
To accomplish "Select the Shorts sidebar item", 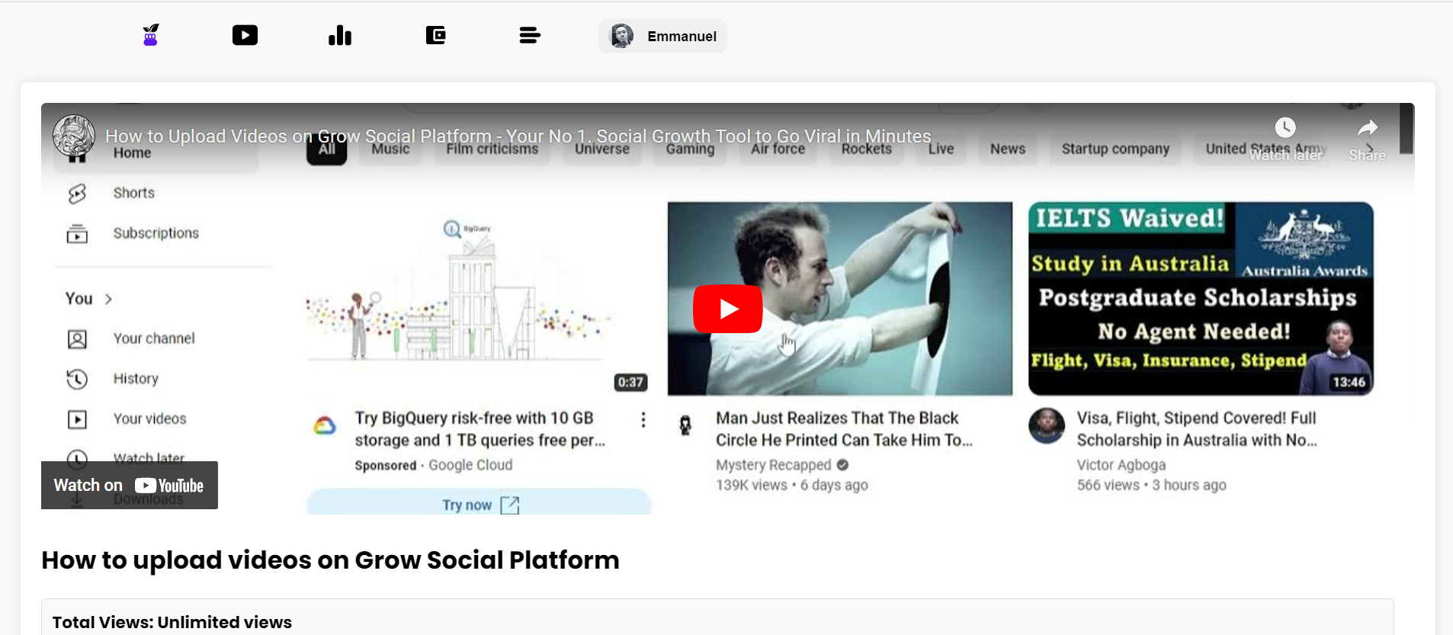I will (x=134, y=193).
